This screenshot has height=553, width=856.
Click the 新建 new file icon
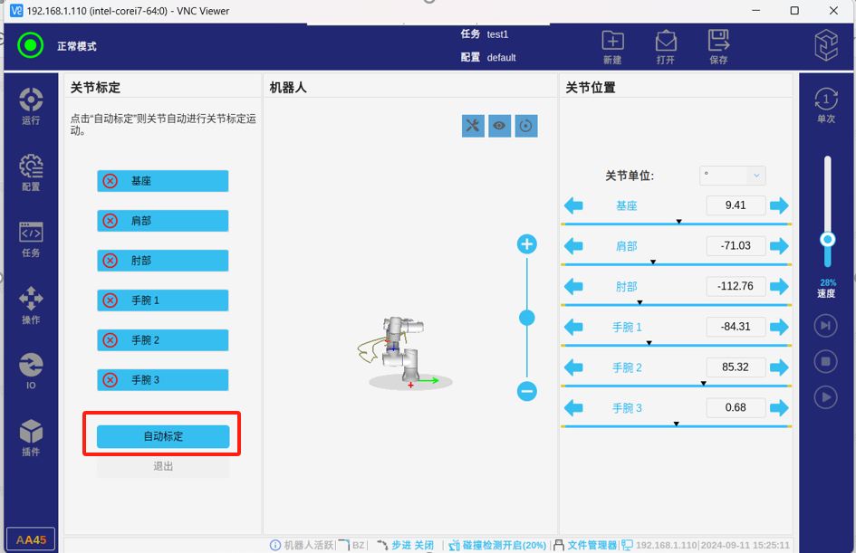point(612,47)
